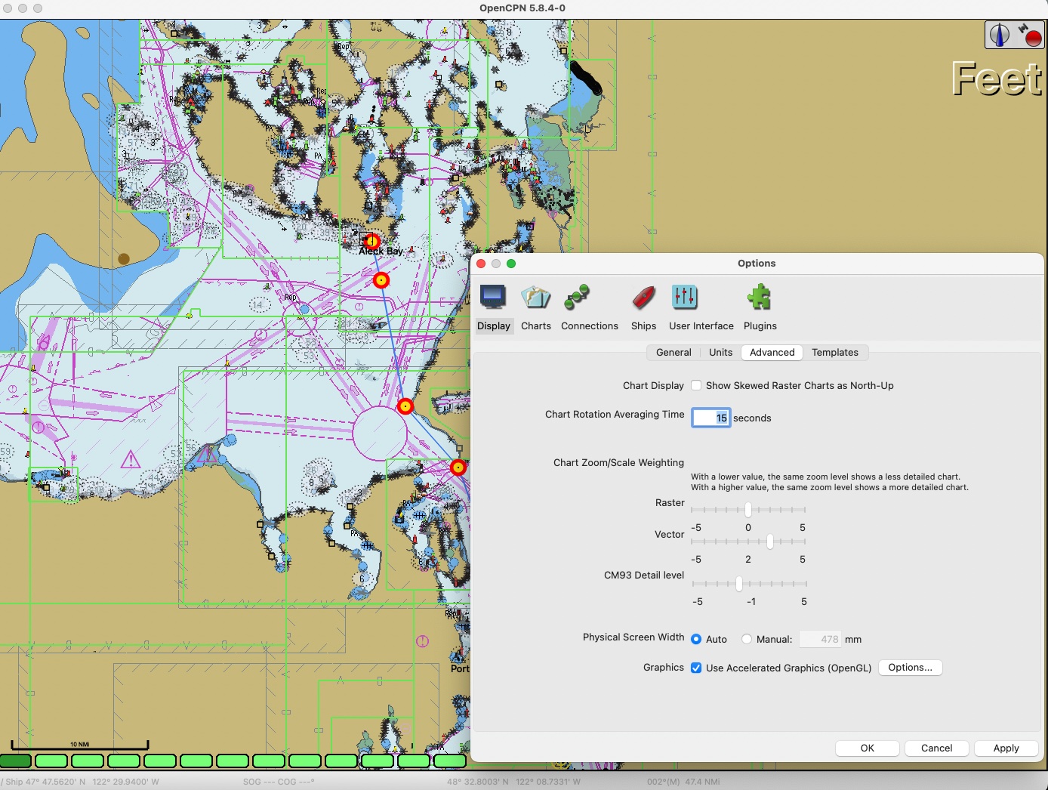Click the 002°(M) 47.4 NMi bearing readout

pyautogui.click(x=683, y=782)
